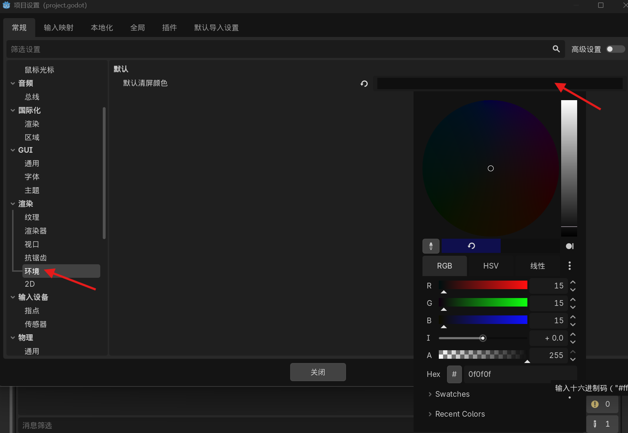Select 主题 under GUI

(x=32, y=190)
